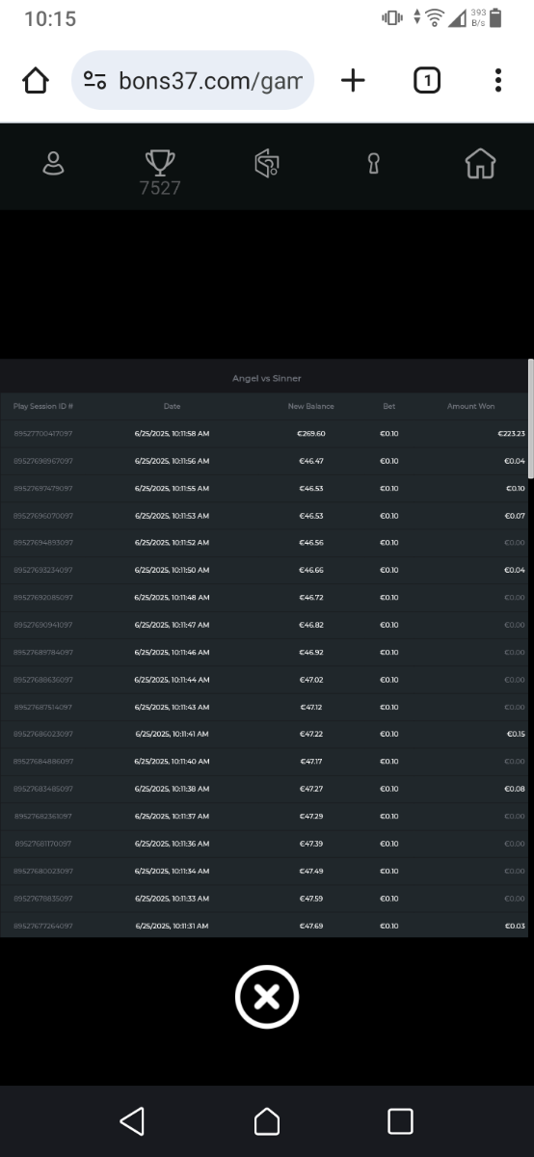Open Chrome's three-dot overflow menu
Viewport: 534px width, 1157px height.
(497, 81)
